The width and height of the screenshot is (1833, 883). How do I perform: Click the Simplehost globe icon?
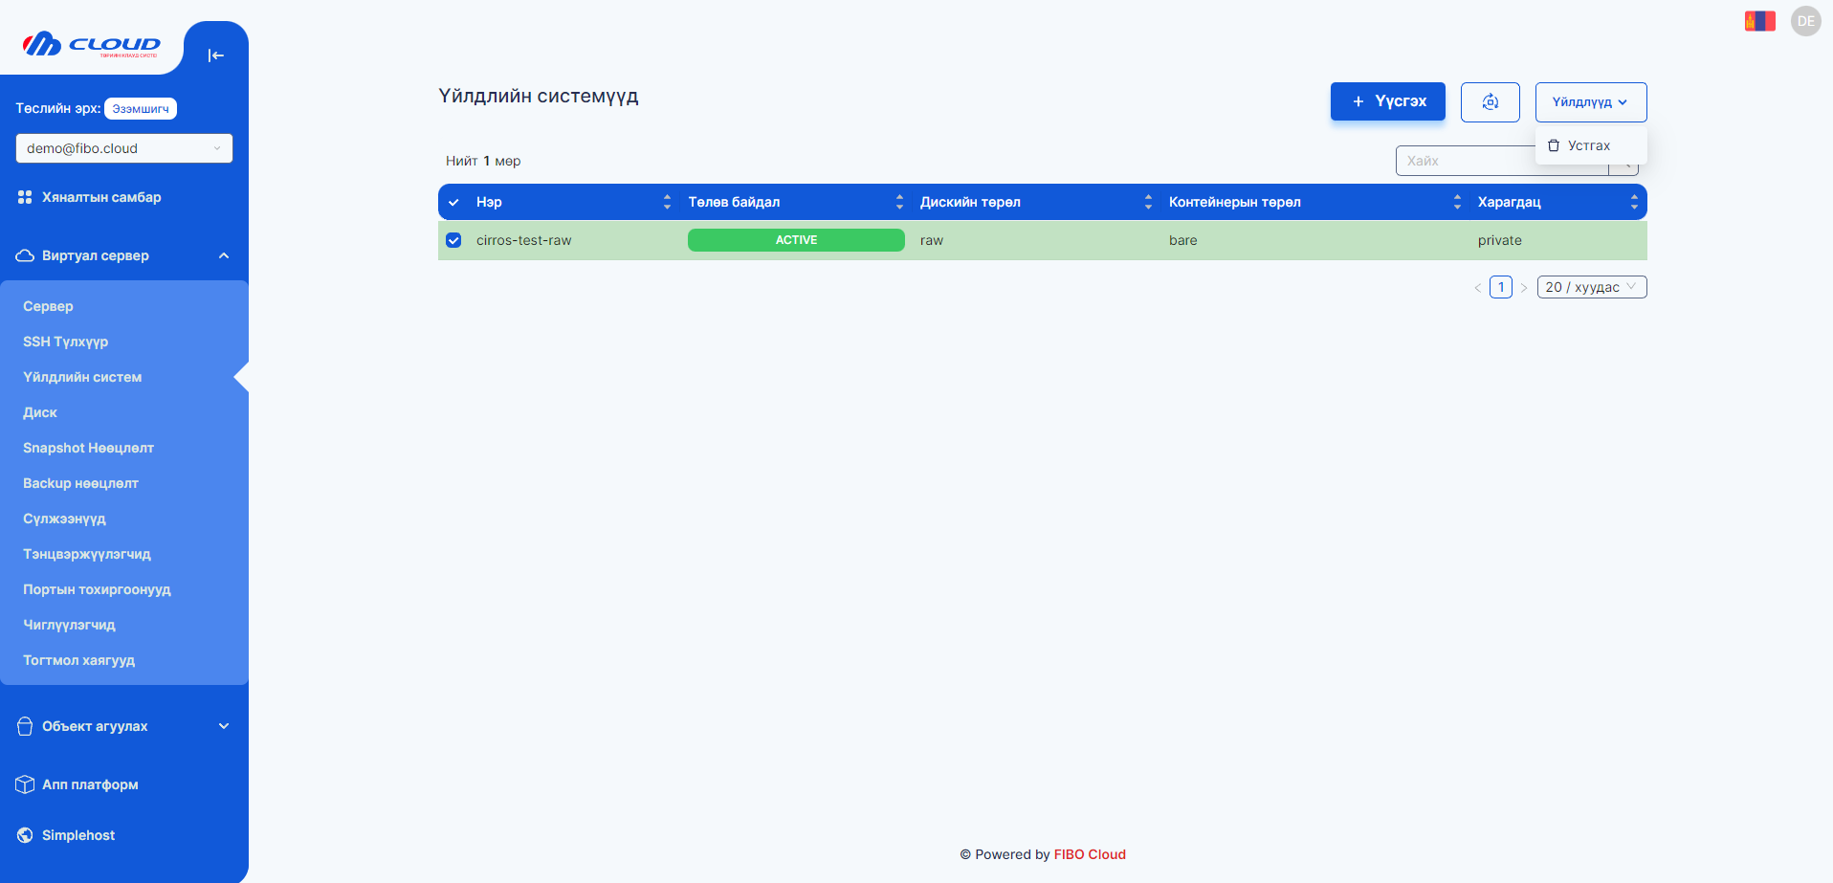25,835
